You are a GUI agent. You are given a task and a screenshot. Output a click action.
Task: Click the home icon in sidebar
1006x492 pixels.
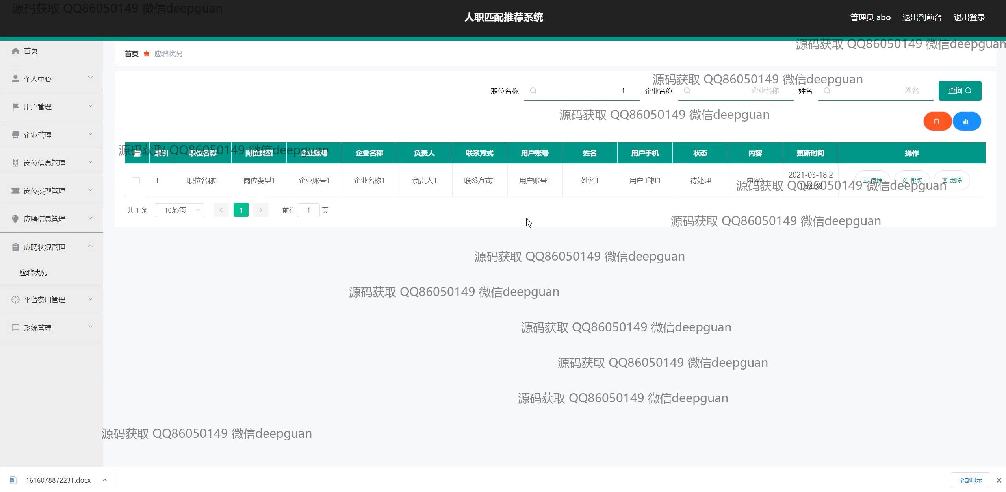point(15,51)
